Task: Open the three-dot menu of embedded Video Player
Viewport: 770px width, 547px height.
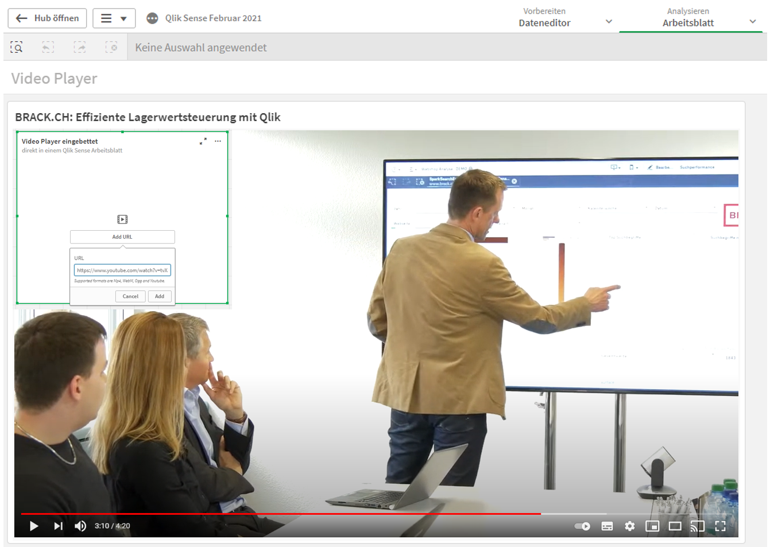Action: tap(218, 141)
